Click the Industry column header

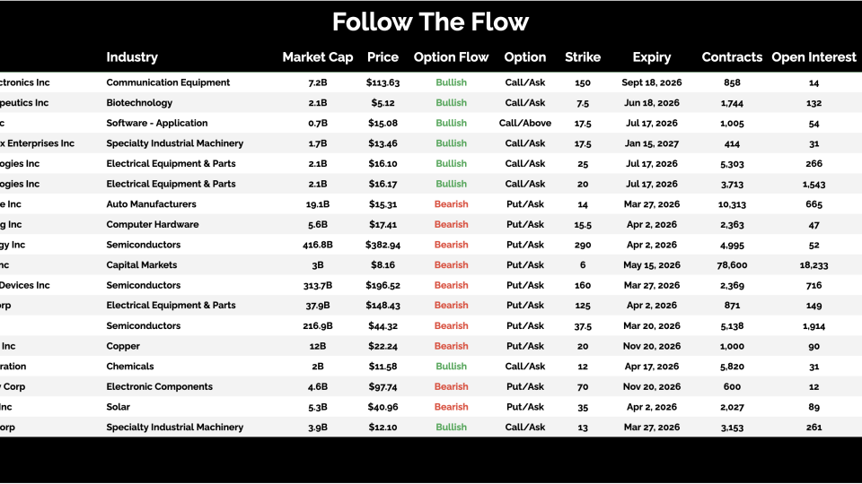pyautogui.click(x=132, y=57)
